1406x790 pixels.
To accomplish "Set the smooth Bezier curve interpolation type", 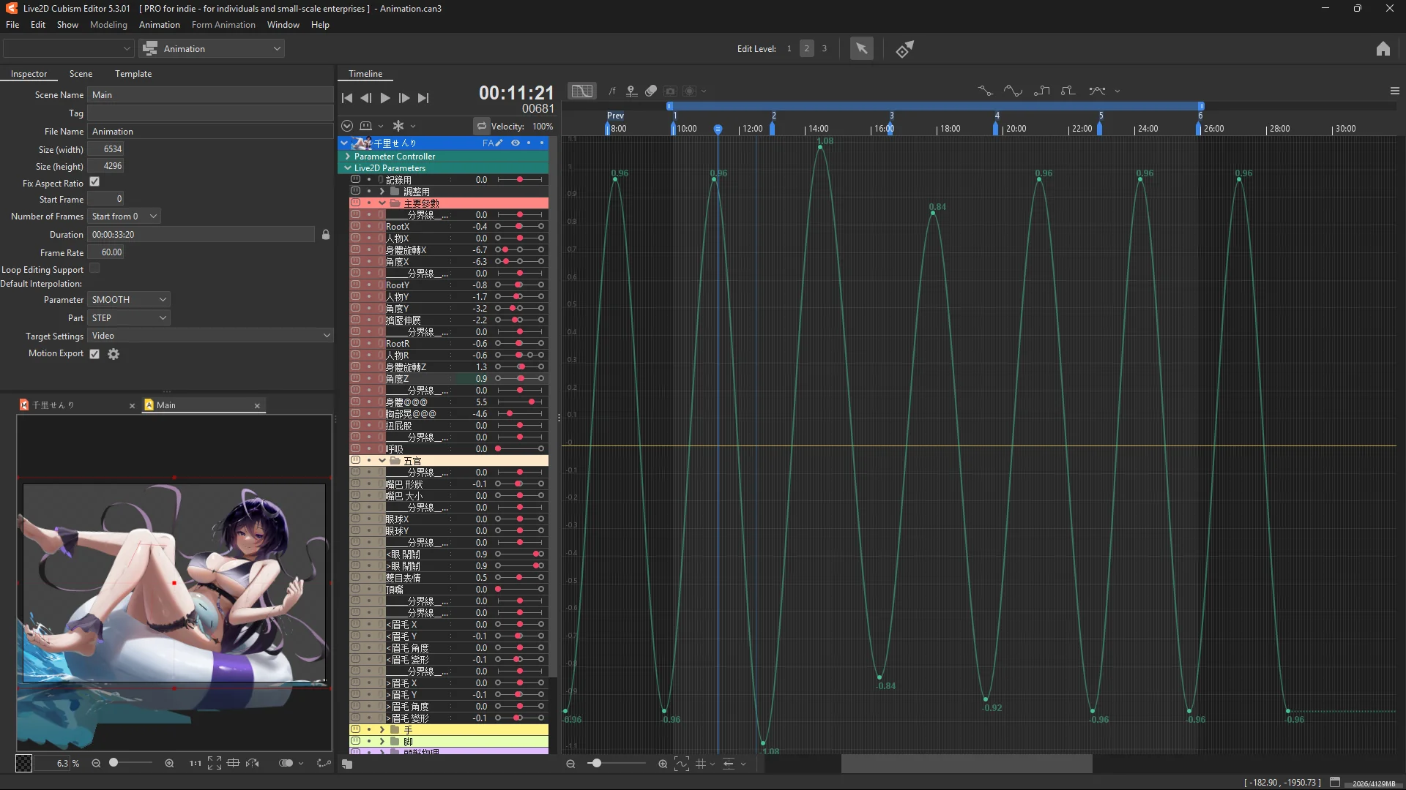I will coord(1013,91).
